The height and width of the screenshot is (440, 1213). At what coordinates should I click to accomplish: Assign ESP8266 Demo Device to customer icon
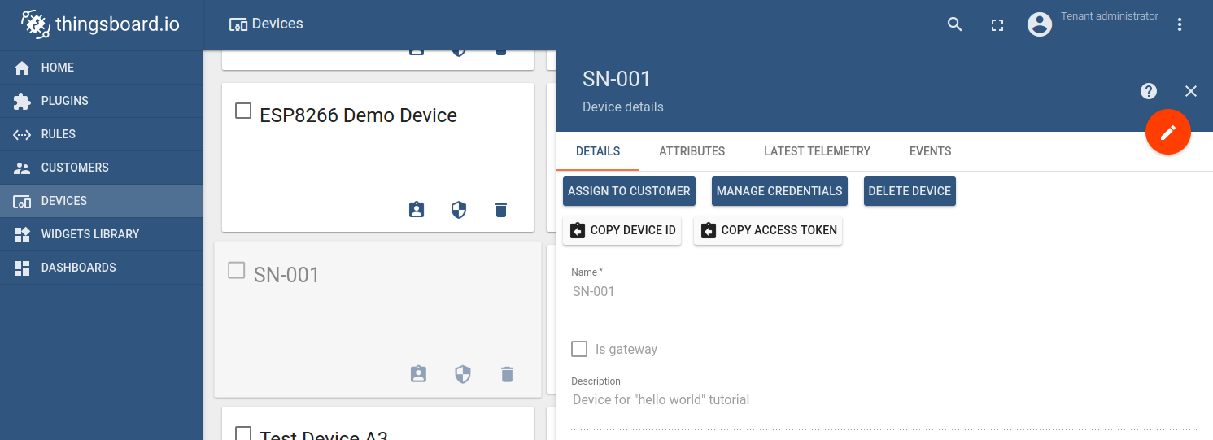pos(417,210)
